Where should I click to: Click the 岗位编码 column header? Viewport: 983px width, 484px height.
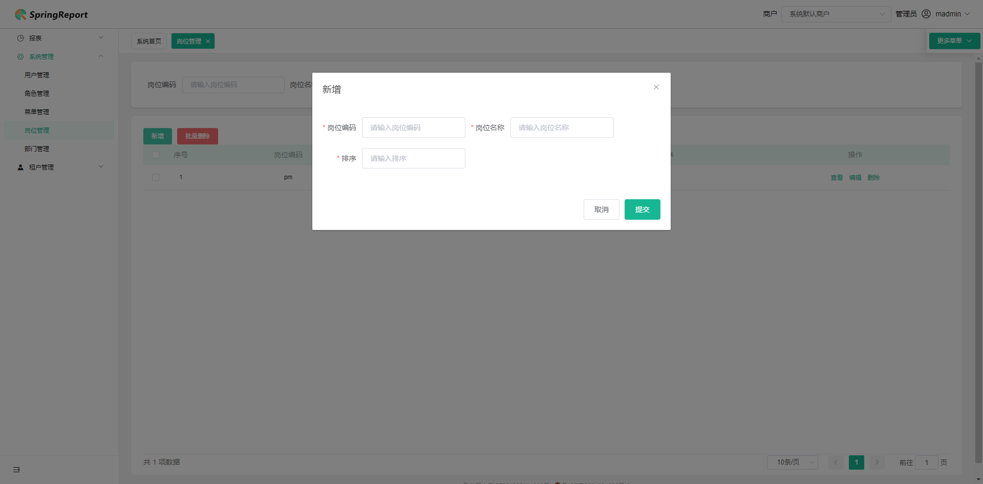[x=288, y=155]
